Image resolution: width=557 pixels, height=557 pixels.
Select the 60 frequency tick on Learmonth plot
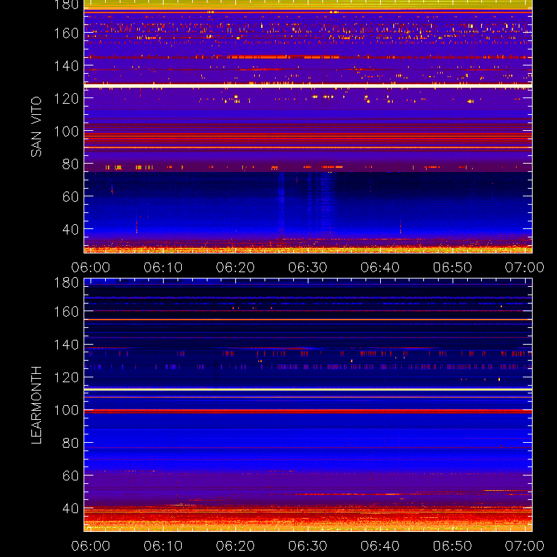(x=70, y=476)
